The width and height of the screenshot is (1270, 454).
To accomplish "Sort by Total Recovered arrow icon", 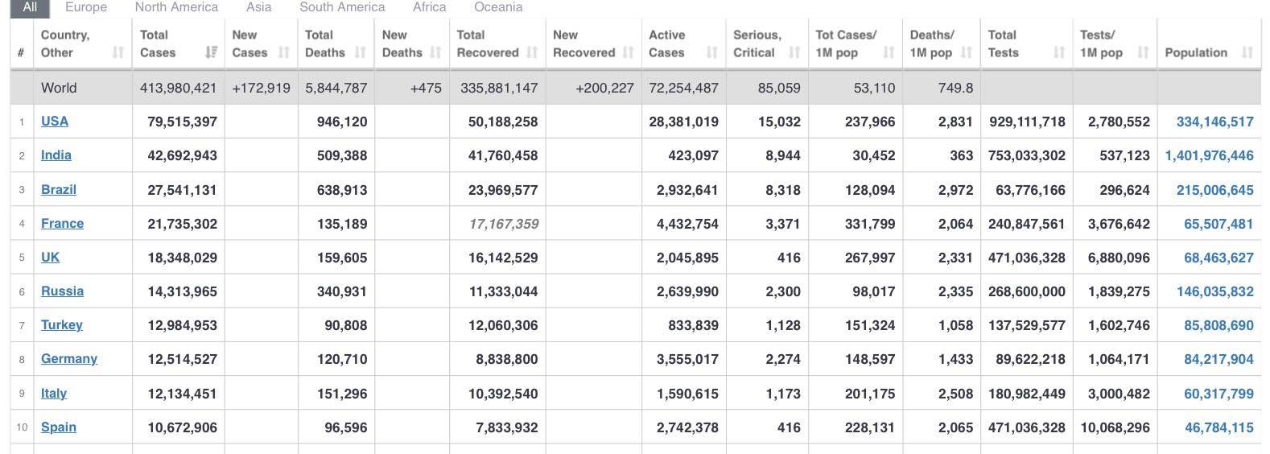I will (532, 52).
